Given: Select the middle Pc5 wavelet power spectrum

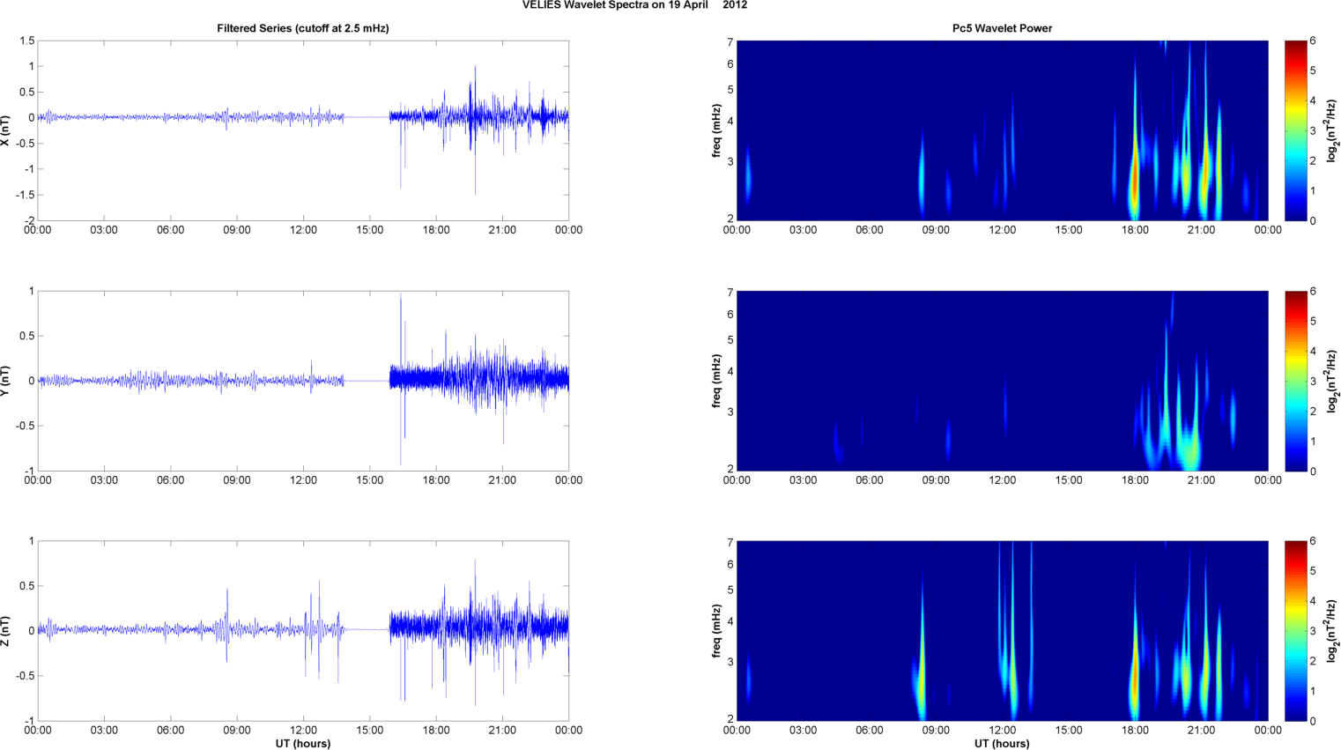Looking at the screenshot, I should [1002, 381].
